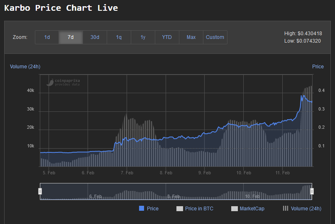The image size is (335, 224).
Task: Set chart zoom to 1y
Action: [143, 37]
